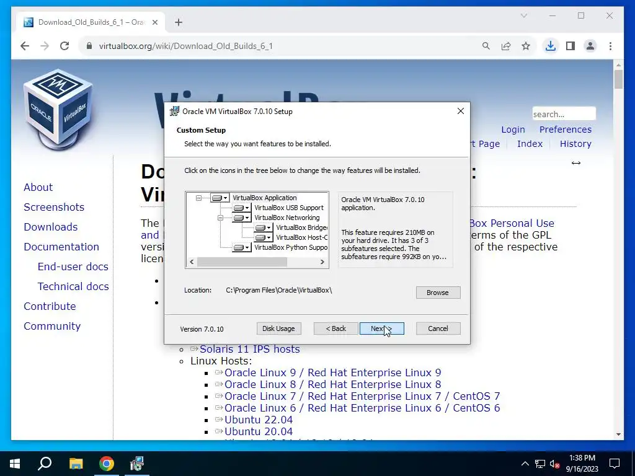Click the browser forward arrow

(45, 46)
